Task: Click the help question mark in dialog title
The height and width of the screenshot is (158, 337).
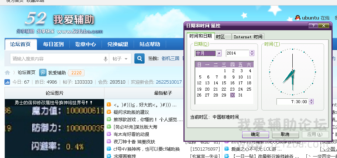Action: pos(313,26)
